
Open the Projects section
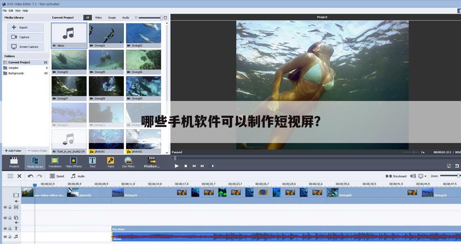14,162
